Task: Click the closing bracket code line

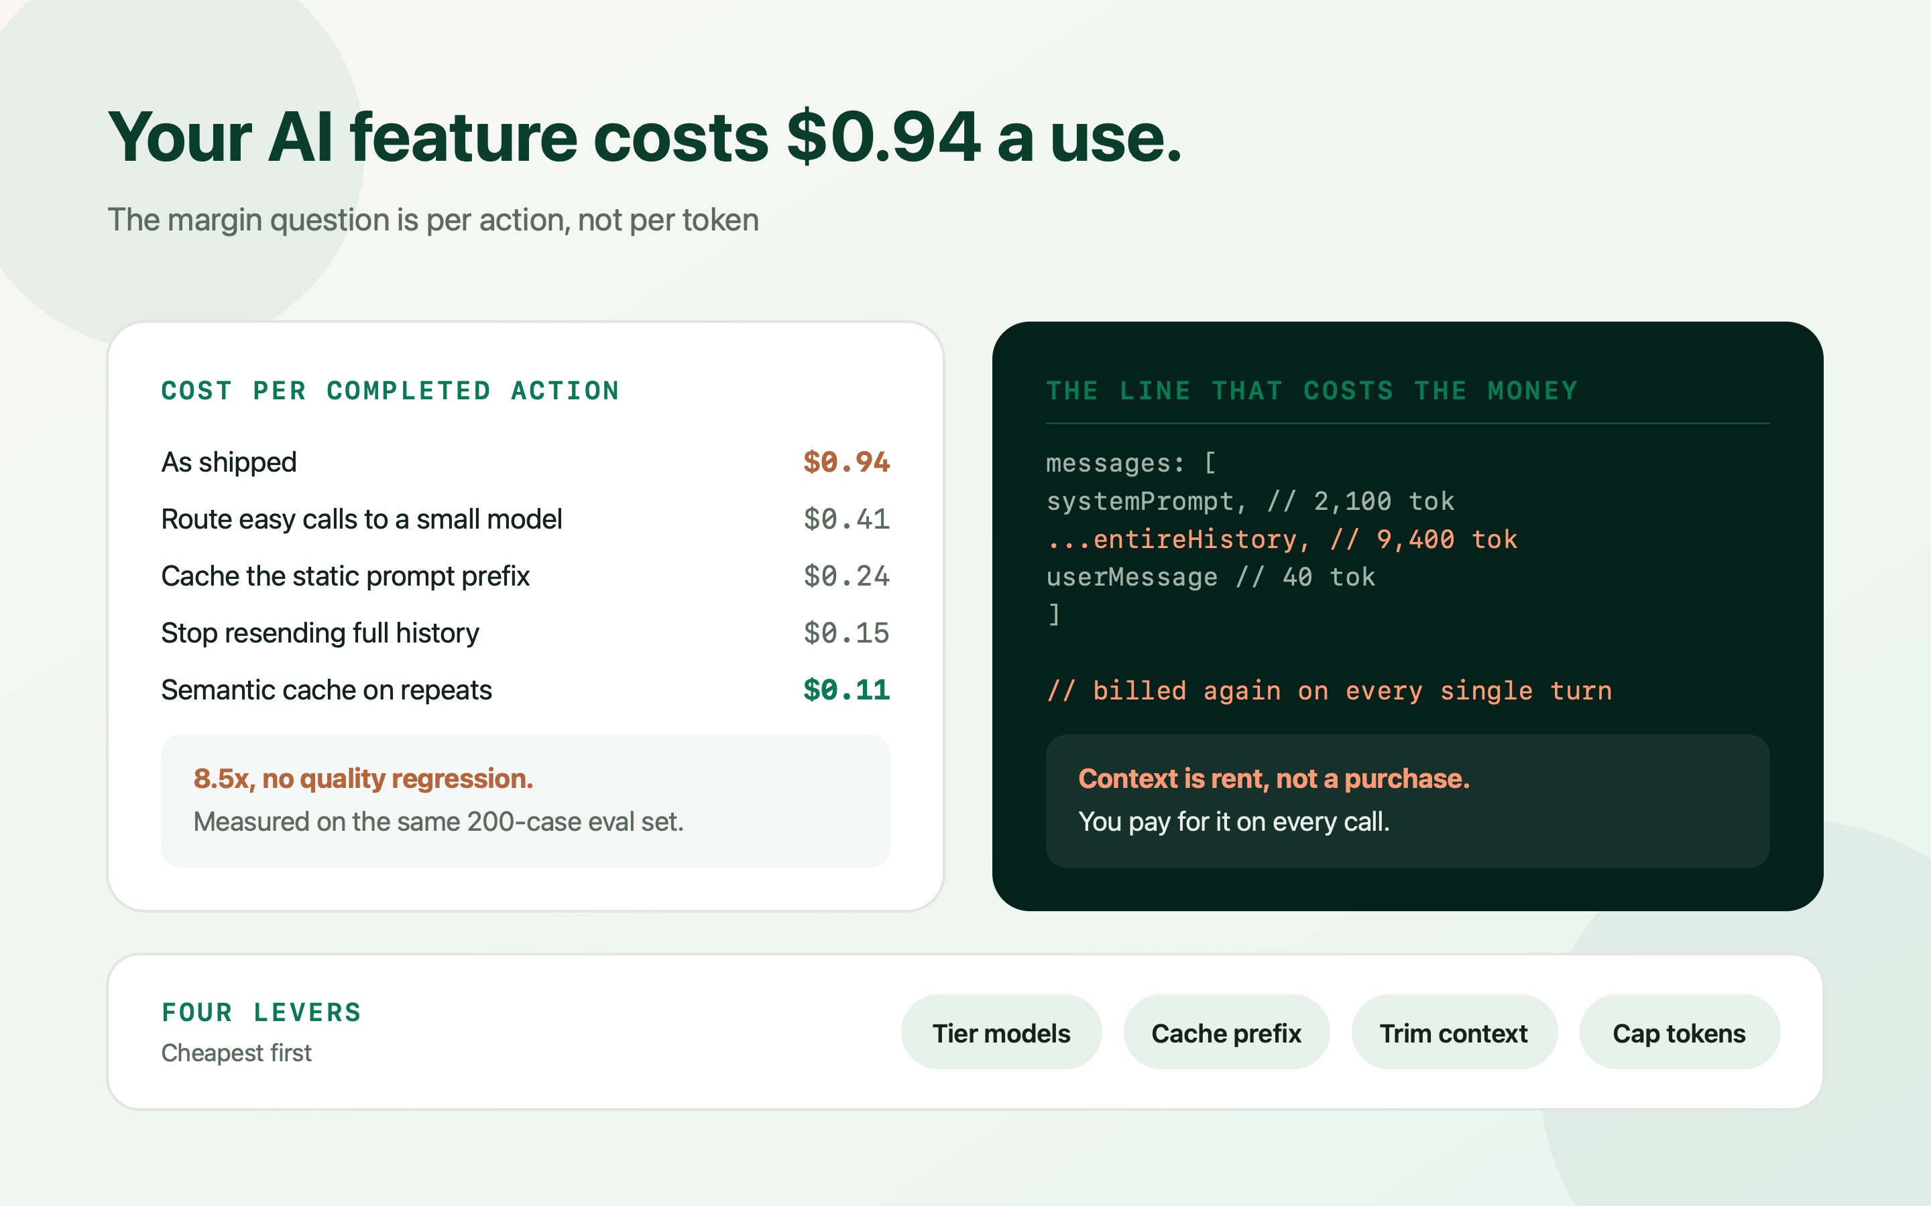Action: 1054,615
